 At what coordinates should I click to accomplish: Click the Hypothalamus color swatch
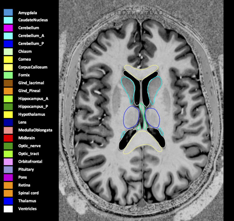tap(8, 115)
